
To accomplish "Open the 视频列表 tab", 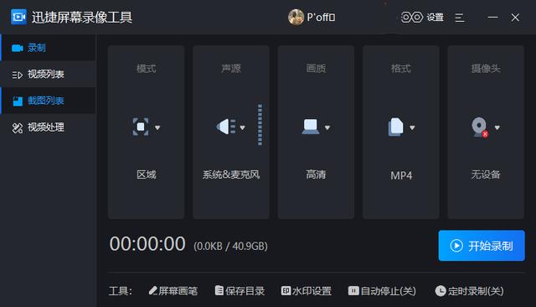I will point(49,75).
